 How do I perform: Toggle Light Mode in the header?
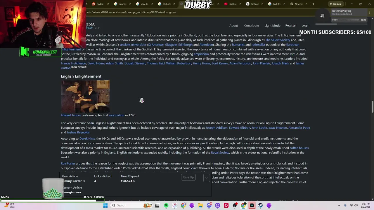click(x=272, y=26)
